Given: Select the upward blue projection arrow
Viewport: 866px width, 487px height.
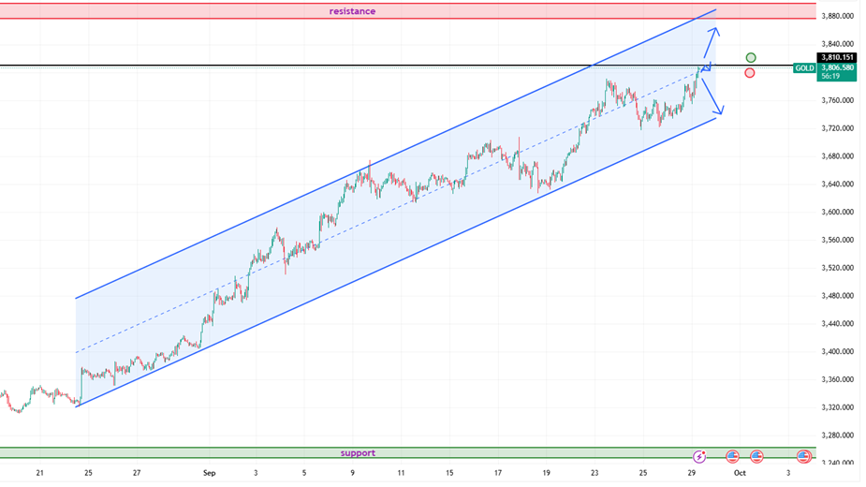Looking at the screenshot, I should click(712, 44).
